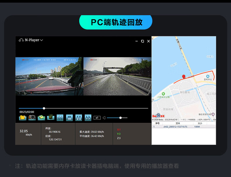Mute audio using the speaker icon
The height and width of the screenshot is (177, 231).
[104, 118]
